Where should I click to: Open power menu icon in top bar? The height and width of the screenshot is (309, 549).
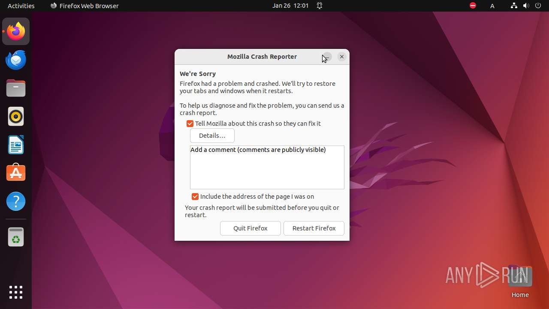pos(539,6)
